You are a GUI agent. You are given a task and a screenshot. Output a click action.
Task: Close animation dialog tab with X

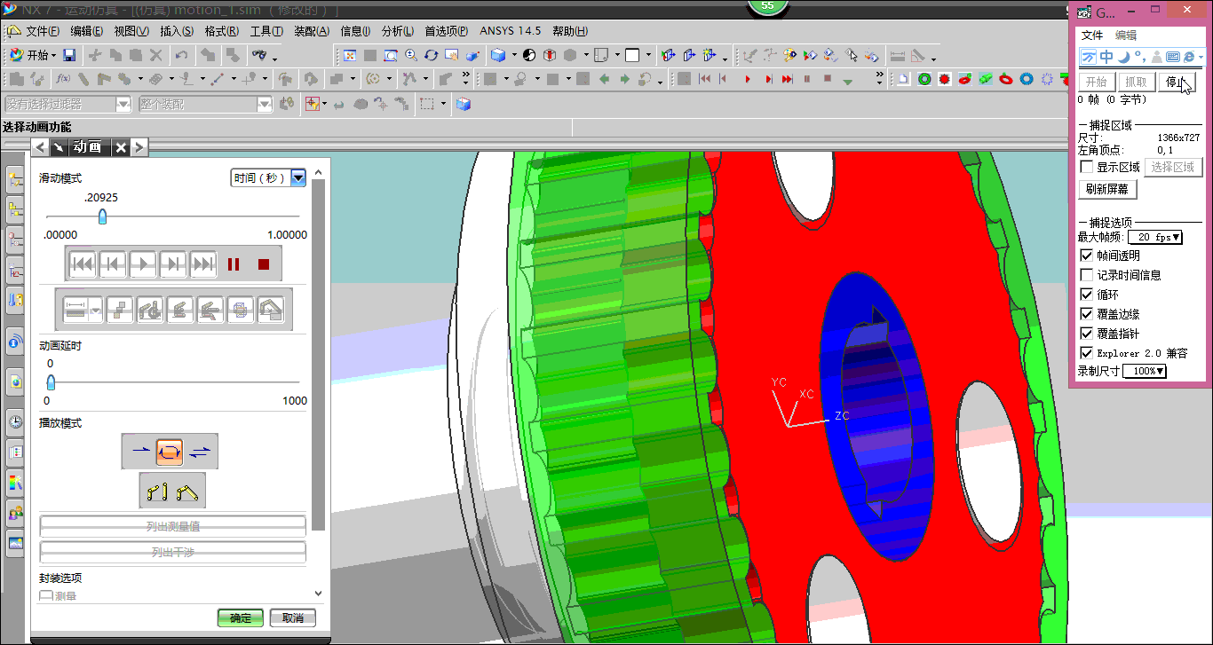click(121, 147)
